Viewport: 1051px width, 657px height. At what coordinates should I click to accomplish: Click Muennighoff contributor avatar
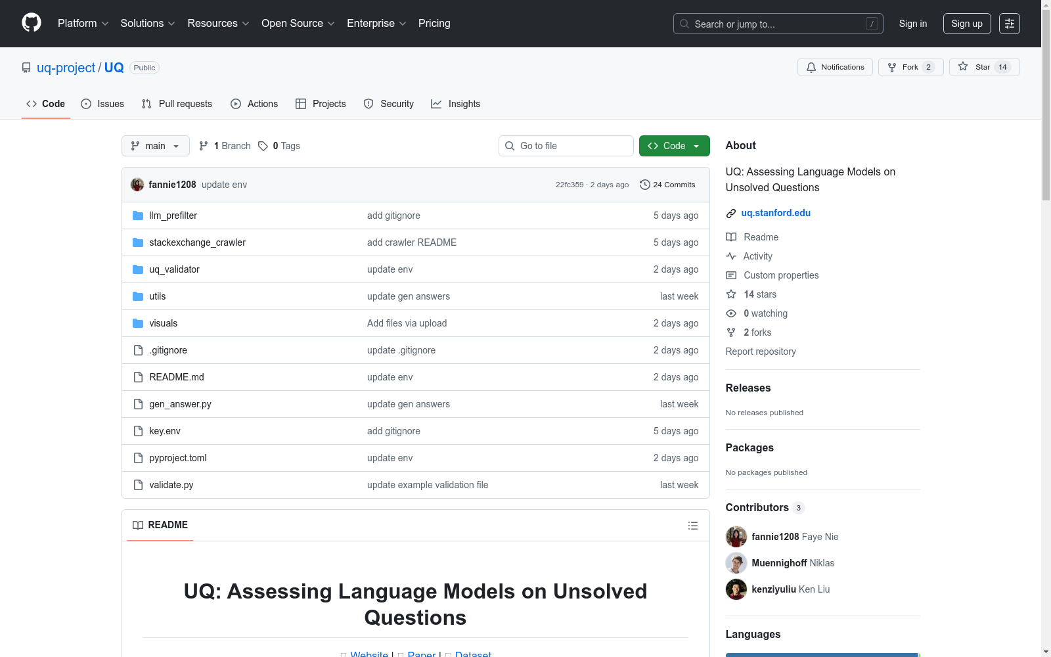(x=736, y=563)
